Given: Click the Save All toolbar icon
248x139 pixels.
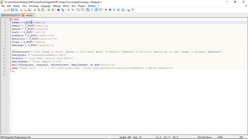Looking at the screenshot, I should click(16, 10).
